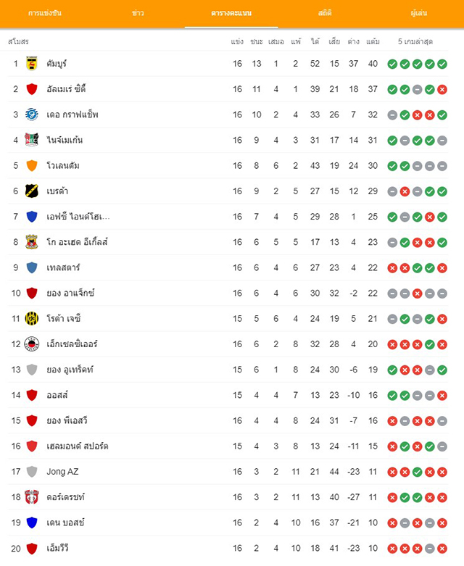This screenshot has width=464, height=566.
Task: Click the โก อะเฮด อีเกิ้ลส์ crest
Action: (x=32, y=242)
